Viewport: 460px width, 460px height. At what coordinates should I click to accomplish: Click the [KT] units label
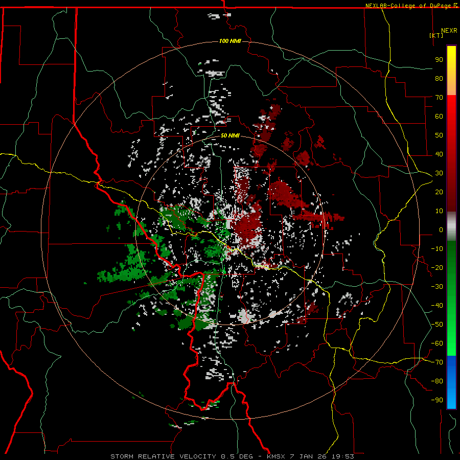pos(436,35)
